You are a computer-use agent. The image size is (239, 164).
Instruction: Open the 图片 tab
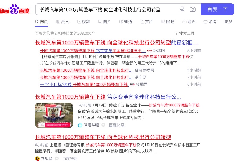pos(105,22)
